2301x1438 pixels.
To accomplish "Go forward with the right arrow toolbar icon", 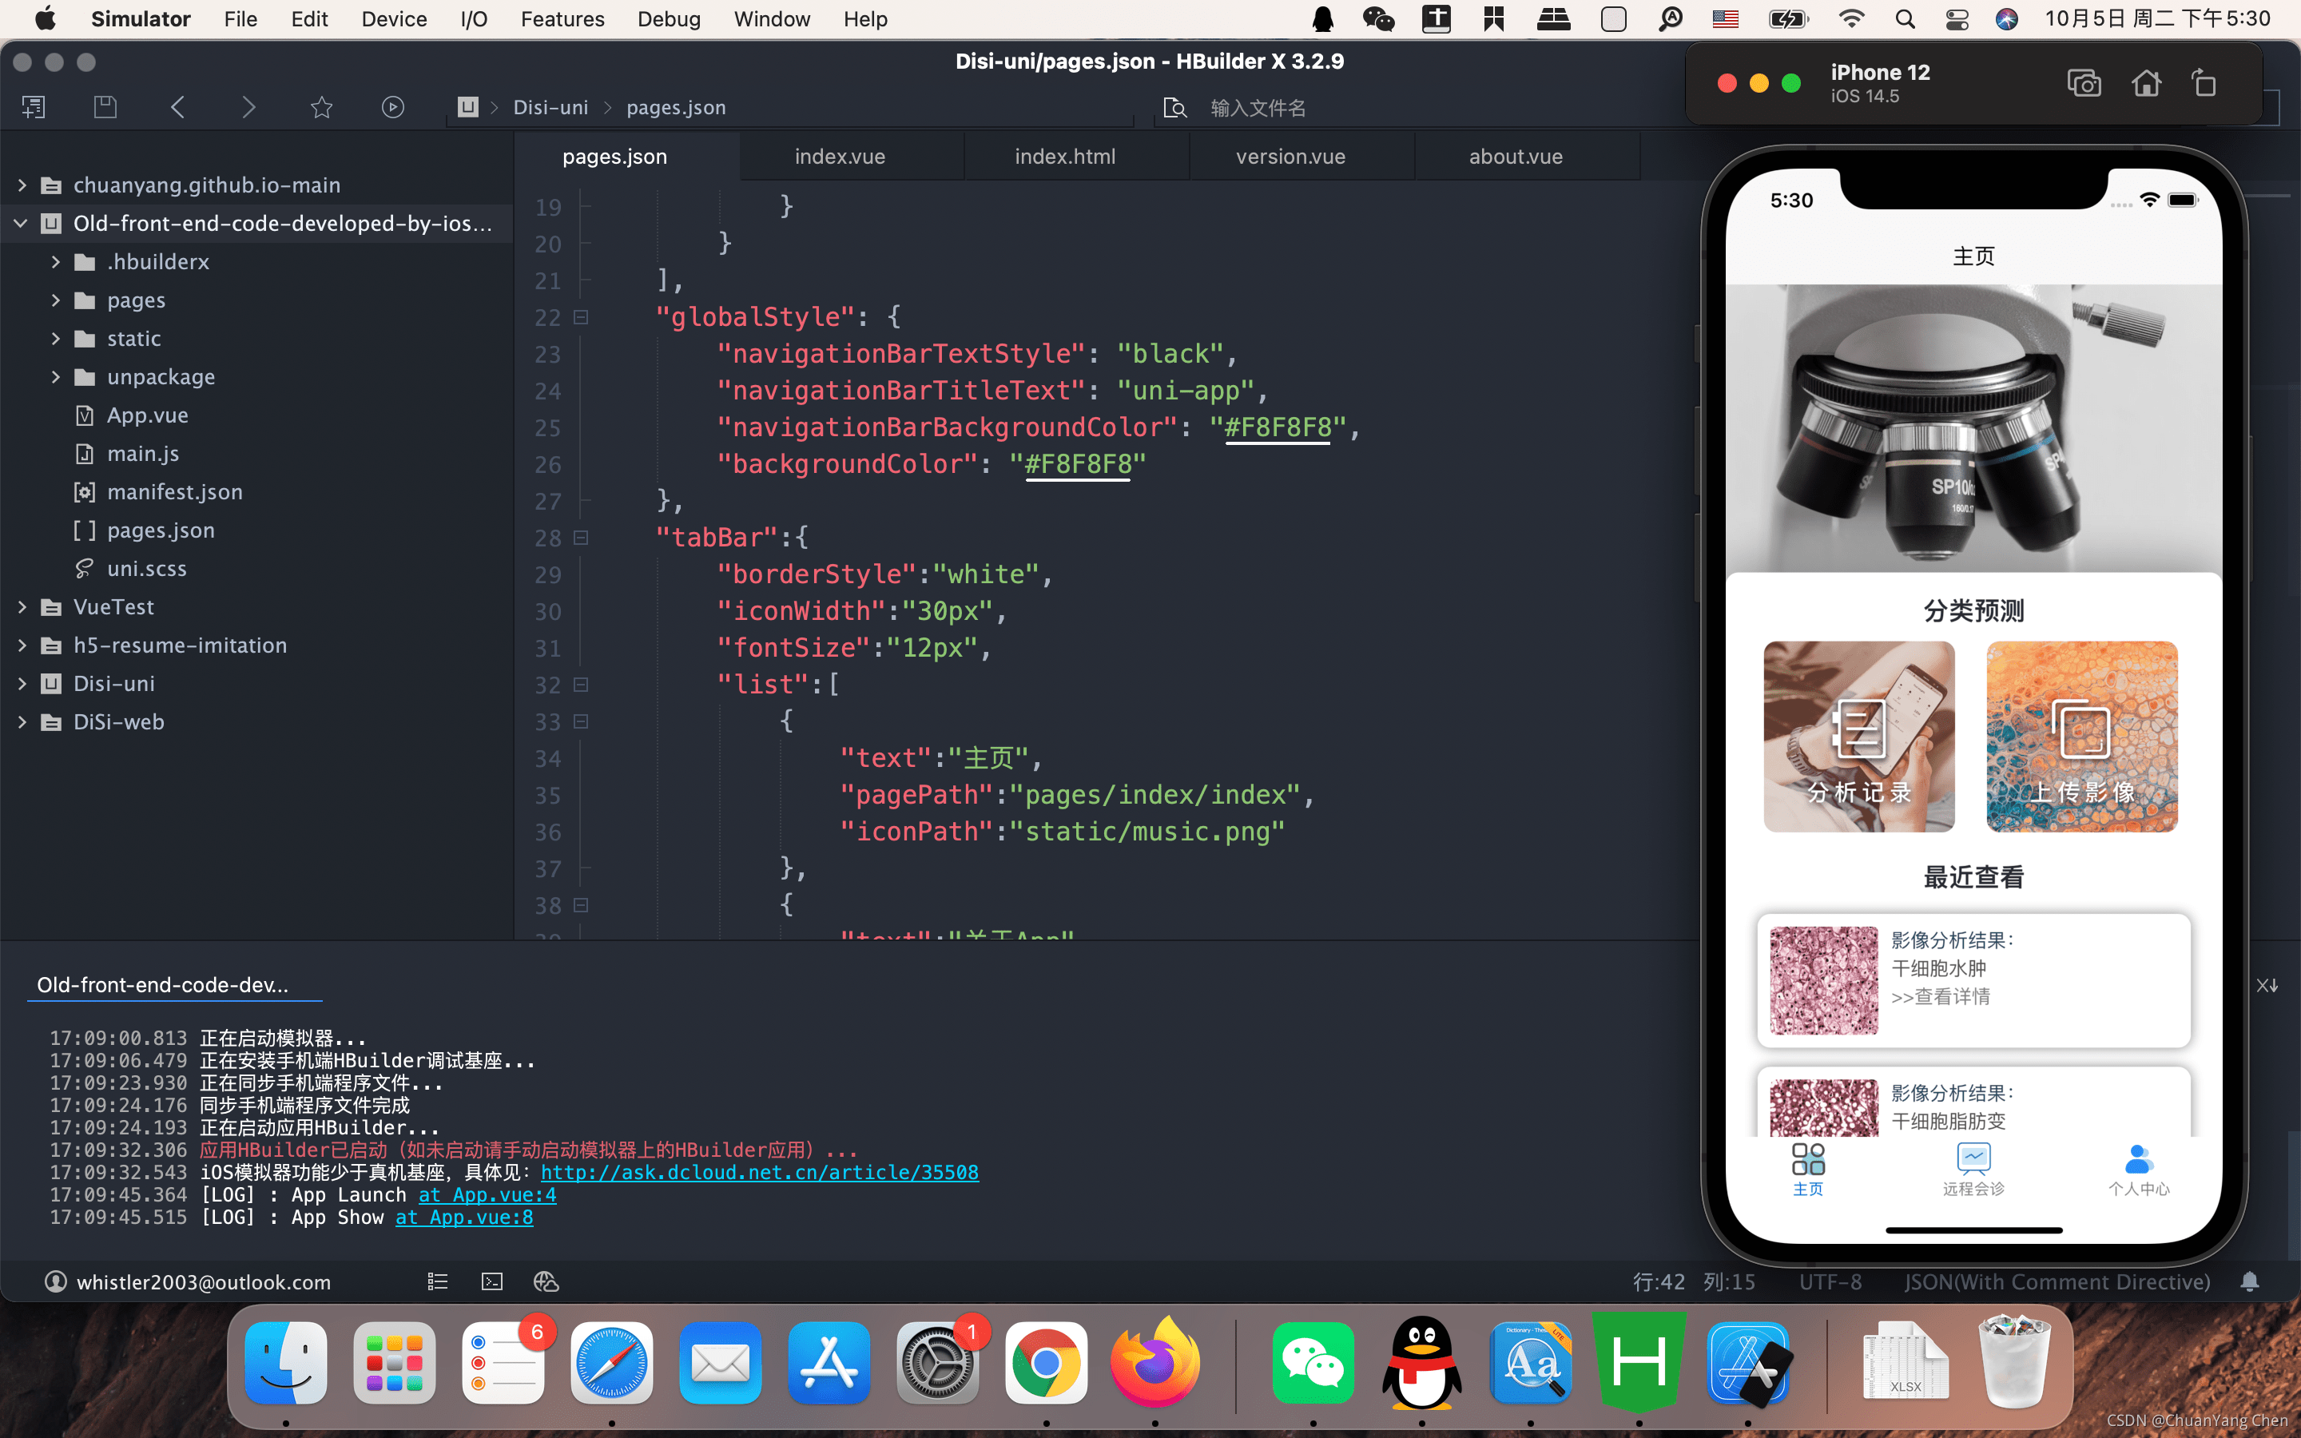I will [x=249, y=108].
